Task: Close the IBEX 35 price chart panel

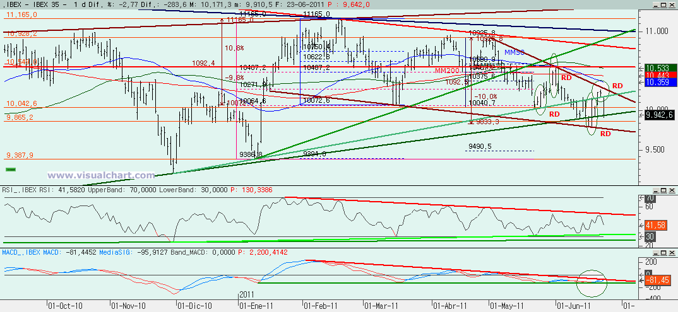Action: (x=672, y=4)
